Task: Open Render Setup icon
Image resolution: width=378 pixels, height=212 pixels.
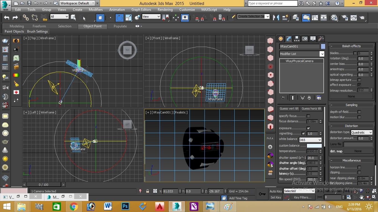Action: coord(345,18)
